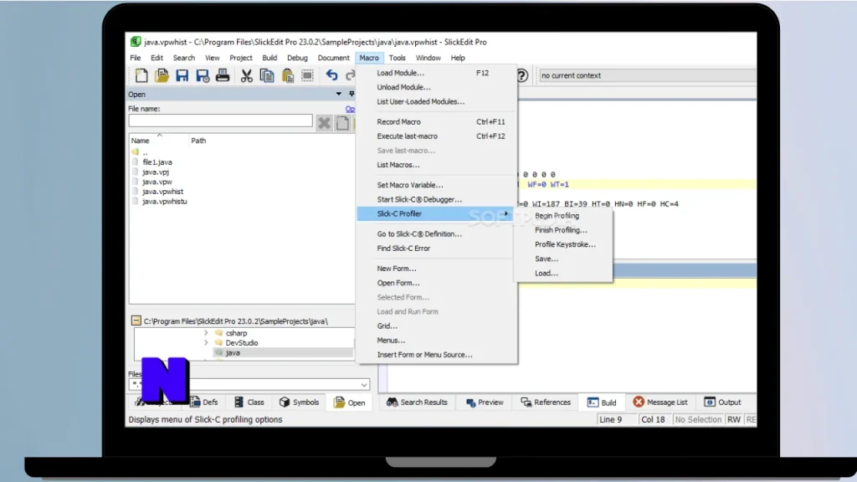
Task: Pin the Open tool window
Action: pos(352,94)
